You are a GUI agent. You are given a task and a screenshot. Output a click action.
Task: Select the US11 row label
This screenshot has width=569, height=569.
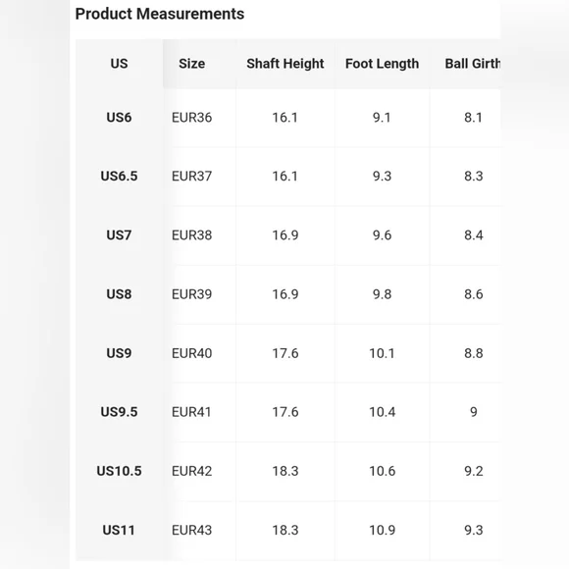[119, 530]
